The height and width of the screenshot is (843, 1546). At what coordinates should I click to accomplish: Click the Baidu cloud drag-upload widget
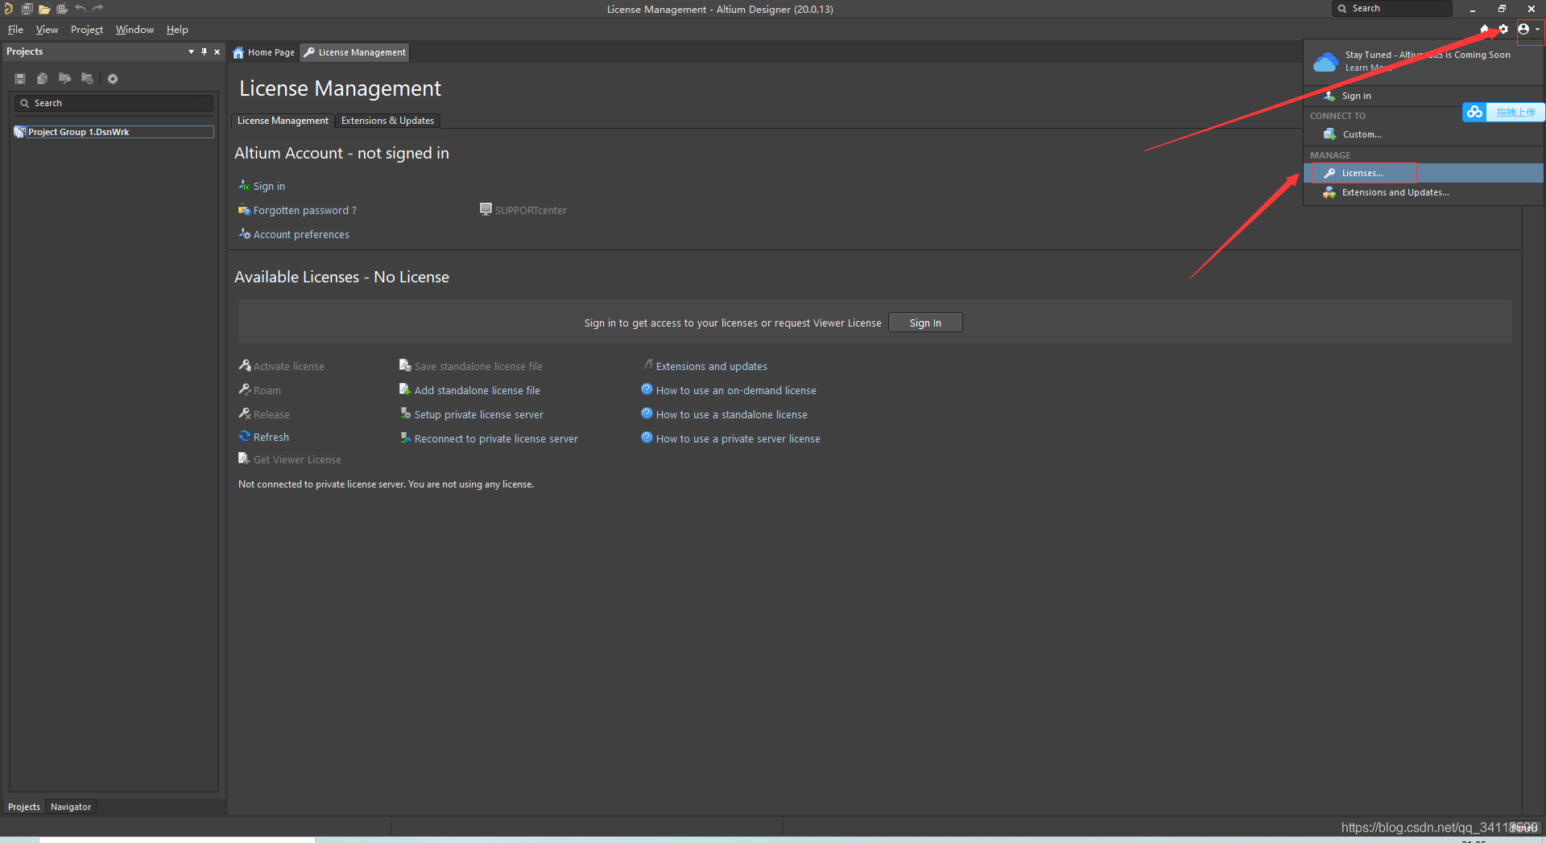(x=1503, y=113)
